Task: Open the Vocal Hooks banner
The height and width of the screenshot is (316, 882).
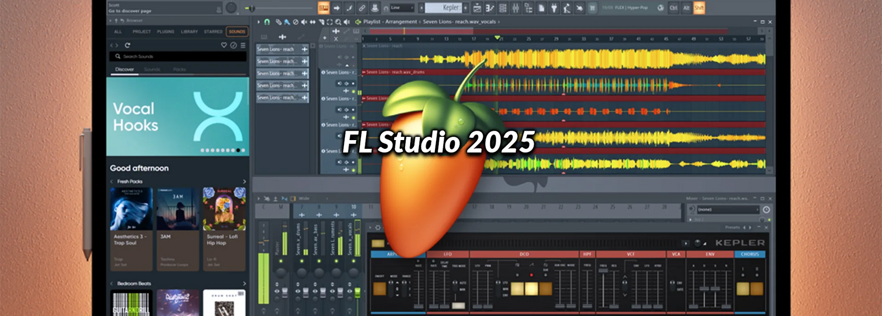Action: pyautogui.click(x=178, y=116)
